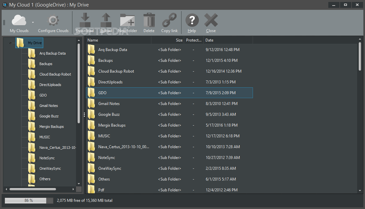Click Arq Backup Data folder icon in list
365x209 pixels.
click(x=91, y=49)
